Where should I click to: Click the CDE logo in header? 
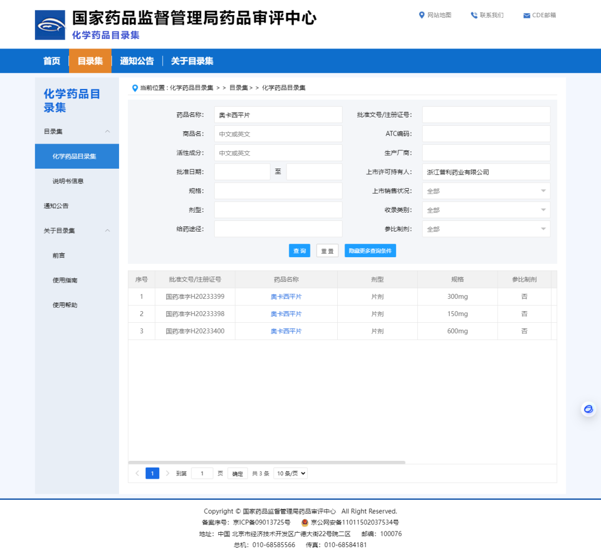click(50, 25)
